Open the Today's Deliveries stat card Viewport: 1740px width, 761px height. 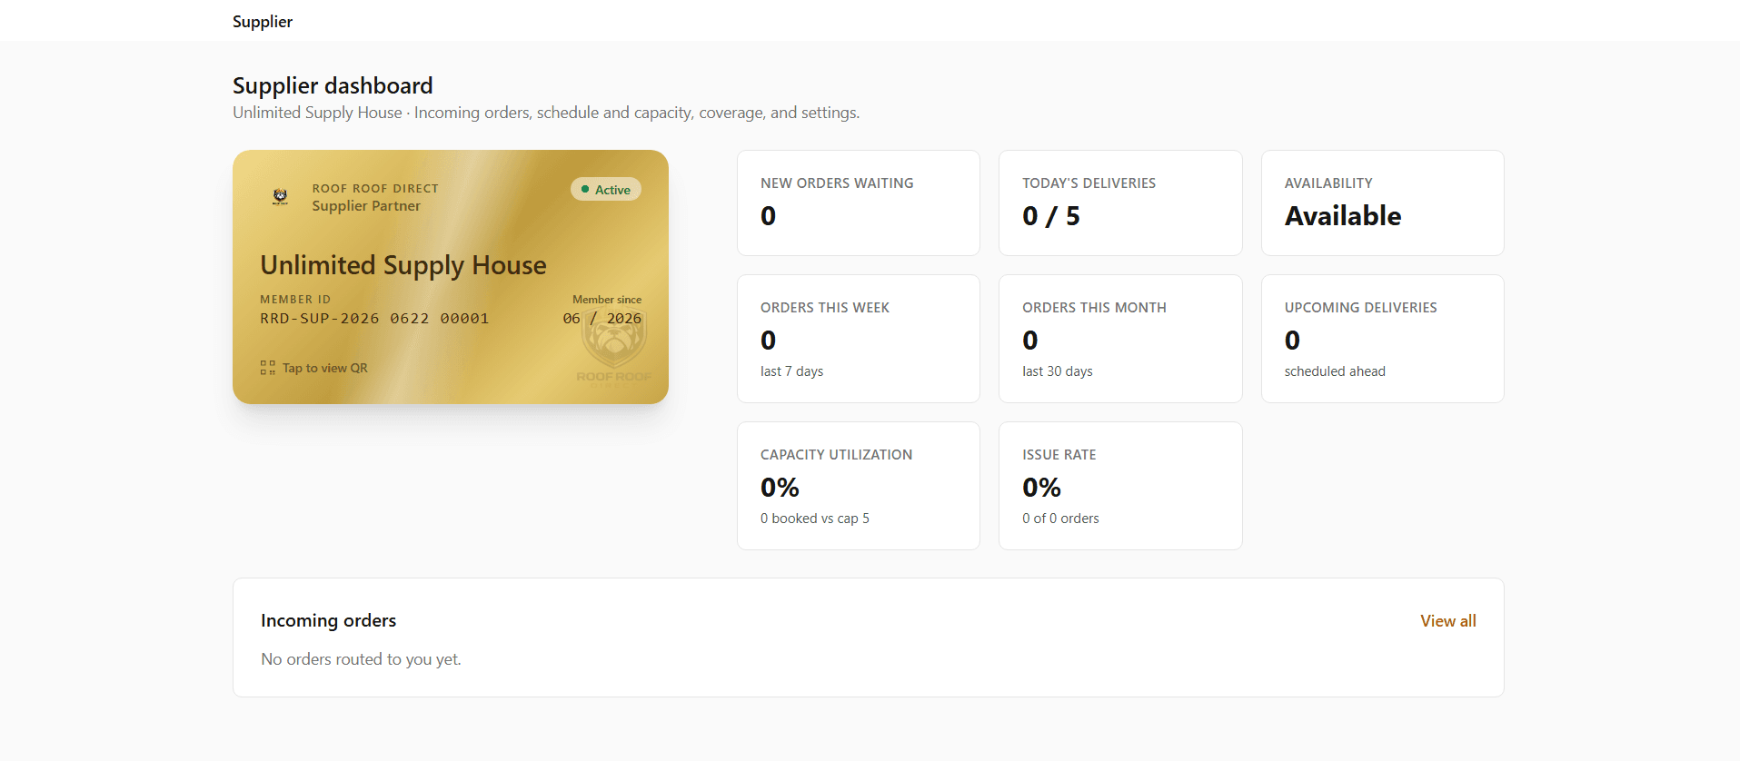(x=1120, y=203)
